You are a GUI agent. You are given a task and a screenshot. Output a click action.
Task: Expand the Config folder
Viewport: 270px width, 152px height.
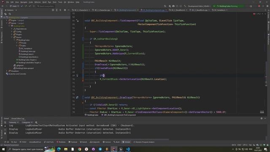[12, 32]
